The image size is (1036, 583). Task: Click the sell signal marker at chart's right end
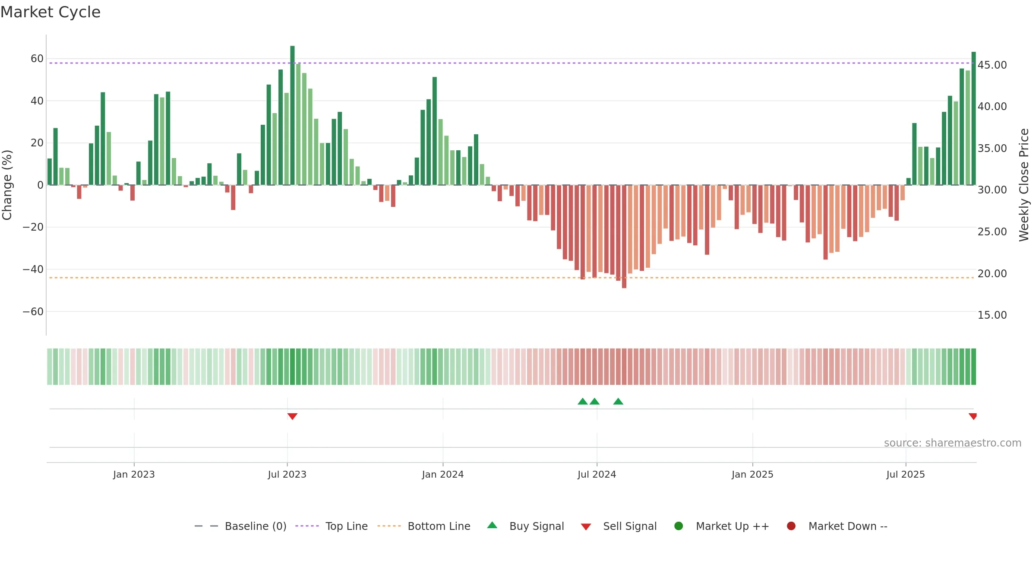coord(973,416)
